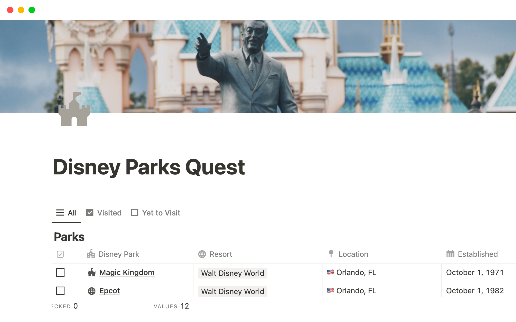516x322 pixels.
Task: Click the Magic Kingdom castle icon
Action: [92, 273]
